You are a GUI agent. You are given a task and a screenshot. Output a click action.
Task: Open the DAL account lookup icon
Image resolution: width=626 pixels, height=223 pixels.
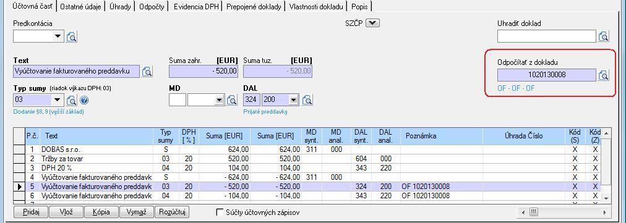[307, 99]
